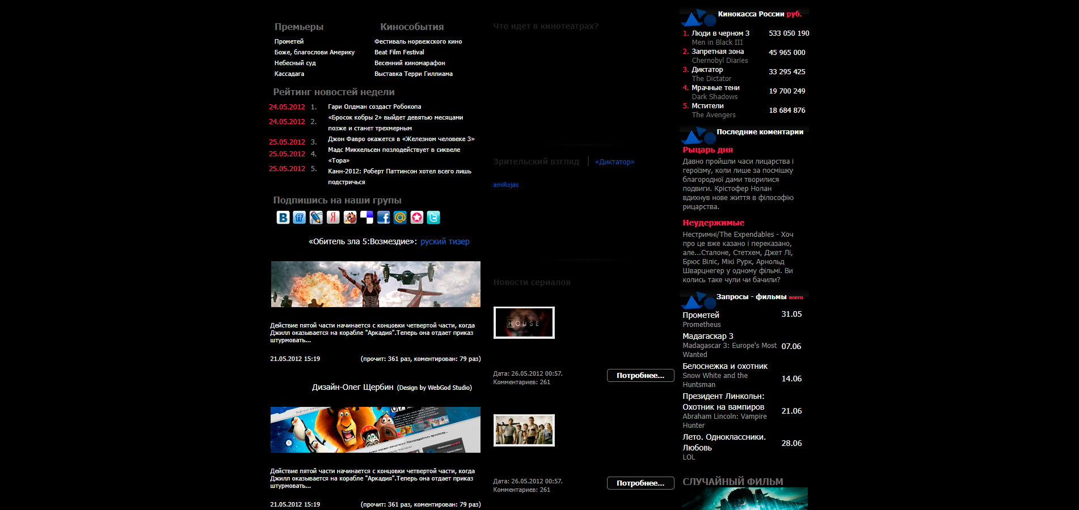Open premiere link Прометей
This screenshot has height=510, width=1079.
pyautogui.click(x=289, y=41)
